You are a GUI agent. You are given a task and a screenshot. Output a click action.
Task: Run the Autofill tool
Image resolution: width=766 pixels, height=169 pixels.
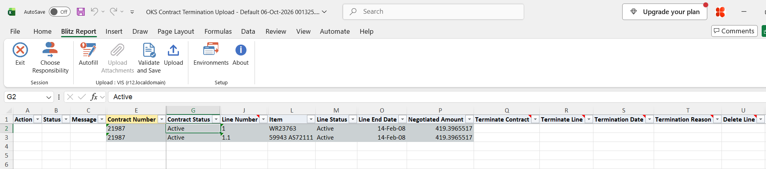tap(88, 54)
